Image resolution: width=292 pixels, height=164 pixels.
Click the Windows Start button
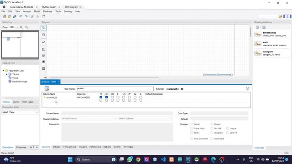coord(70,159)
